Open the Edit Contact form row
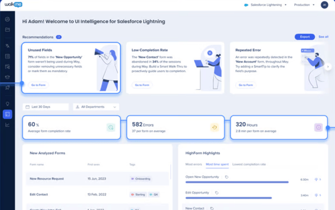This screenshot has width=335, height=210. (97, 194)
